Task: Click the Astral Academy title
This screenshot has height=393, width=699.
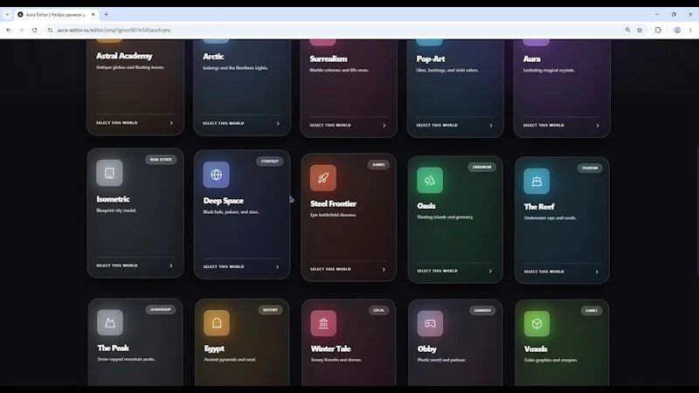Action: click(x=124, y=56)
